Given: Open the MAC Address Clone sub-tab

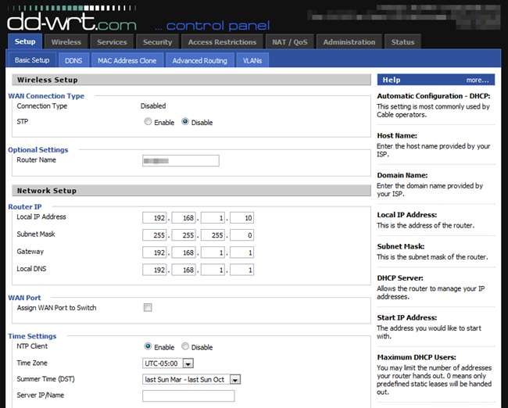Looking at the screenshot, I should (x=127, y=60).
